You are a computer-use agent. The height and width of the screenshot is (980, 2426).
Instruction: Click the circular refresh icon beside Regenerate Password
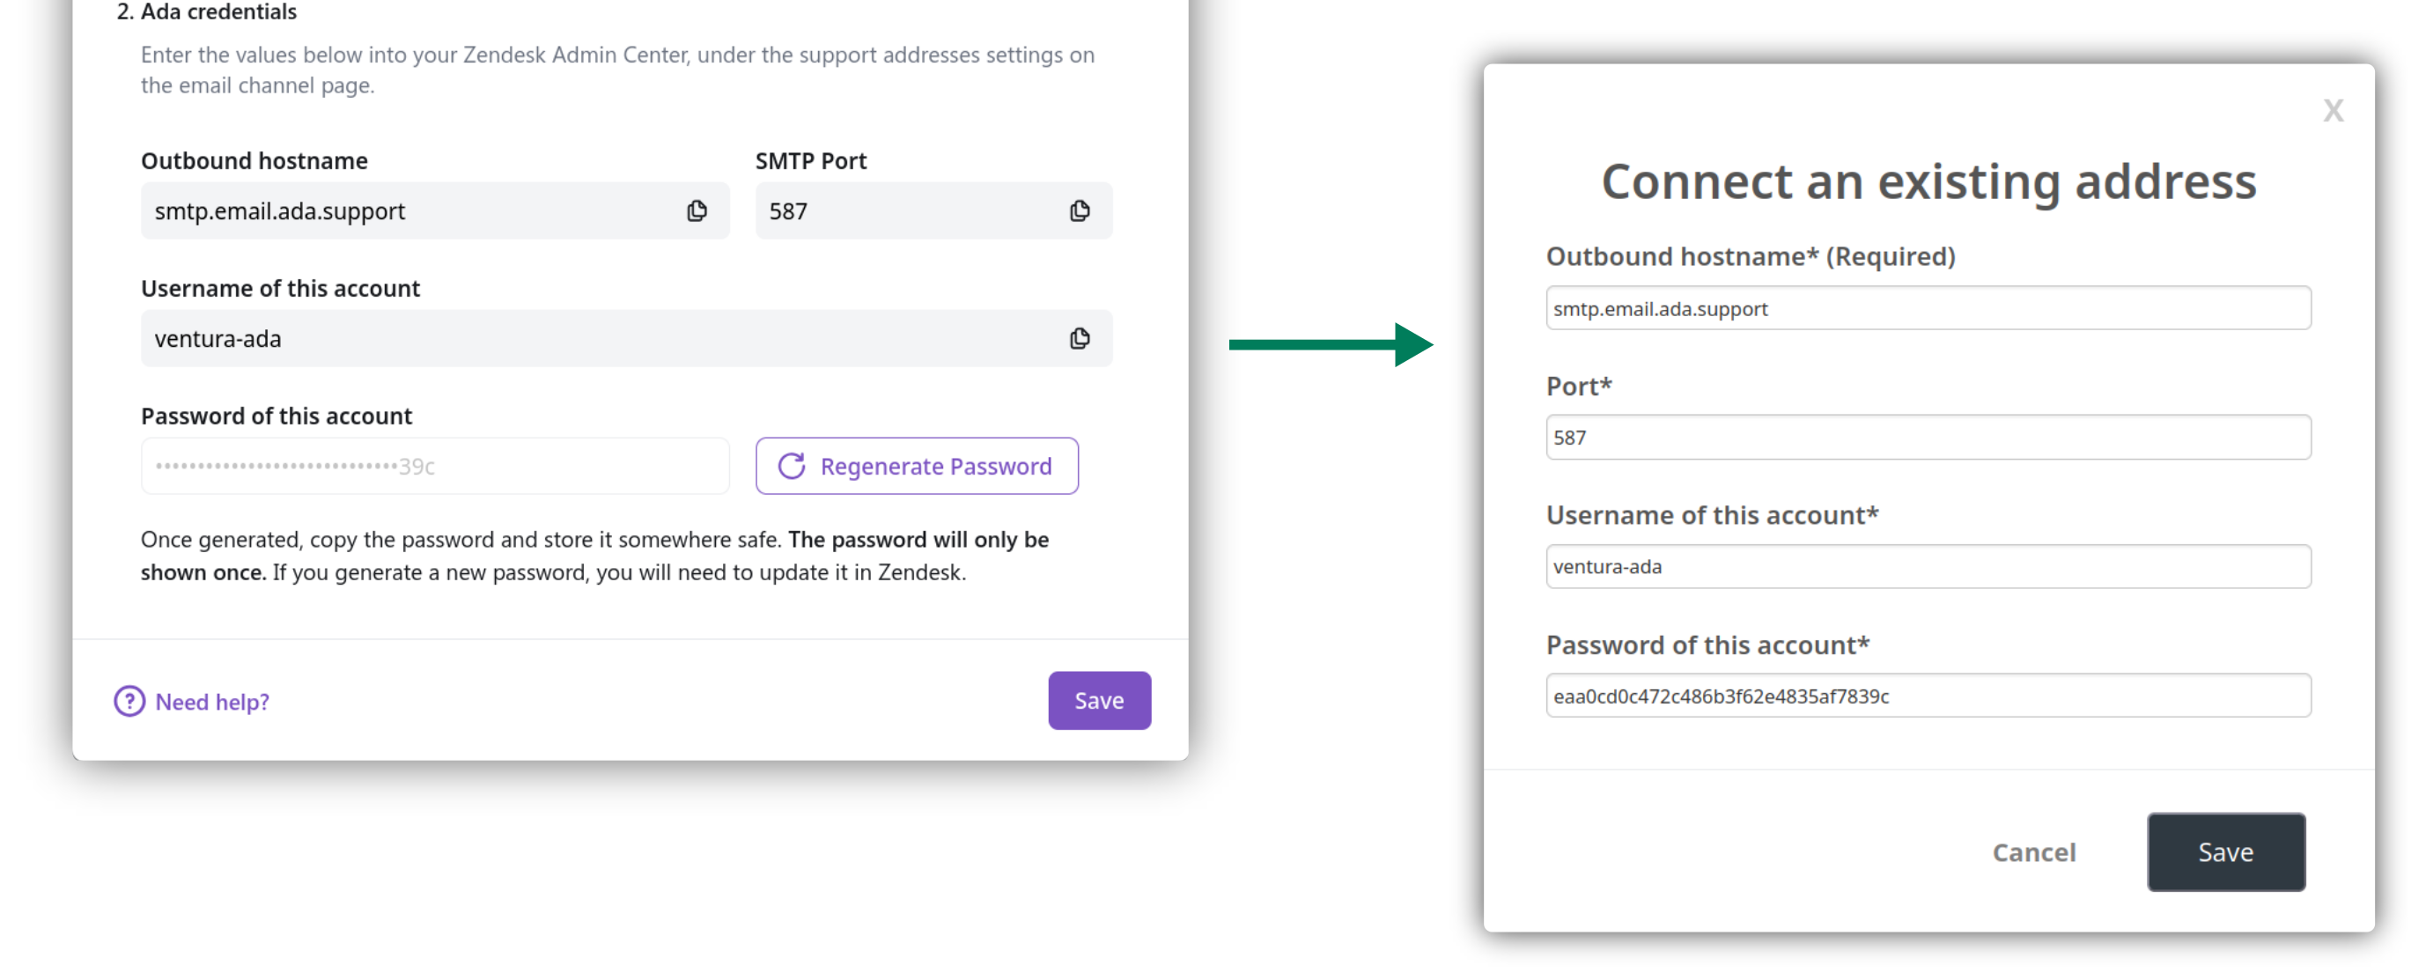[x=791, y=466]
